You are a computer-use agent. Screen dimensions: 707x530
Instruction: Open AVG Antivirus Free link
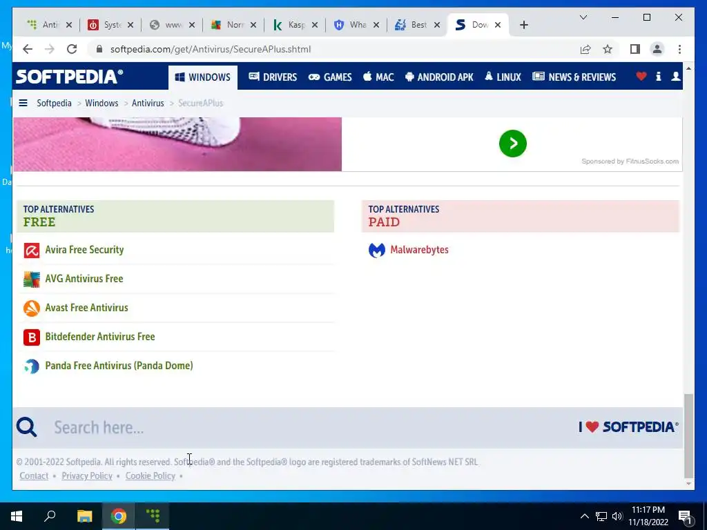84,279
